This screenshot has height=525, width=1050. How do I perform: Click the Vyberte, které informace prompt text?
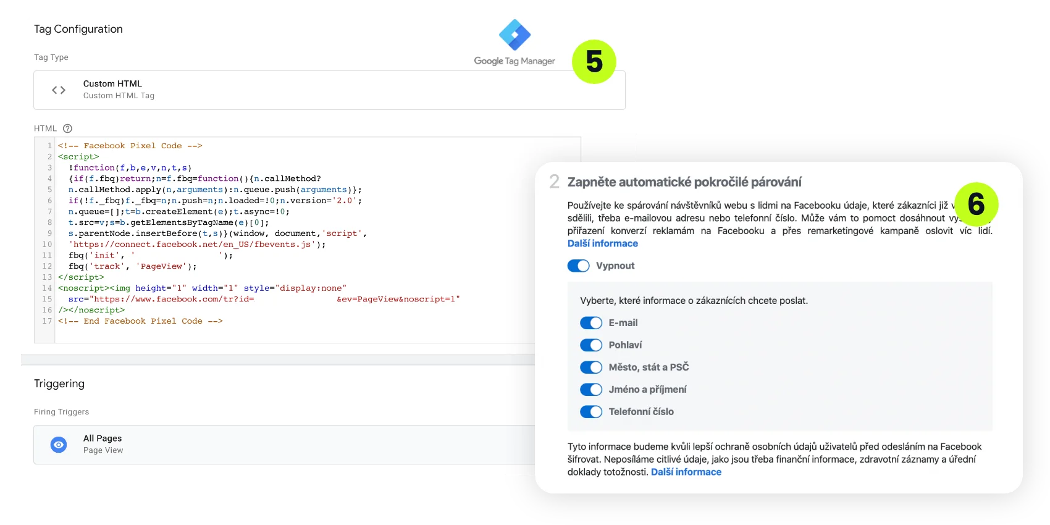(694, 301)
